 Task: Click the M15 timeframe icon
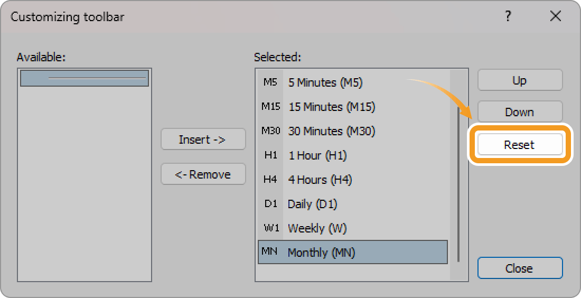pyautogui.click(x=271, y=106)
